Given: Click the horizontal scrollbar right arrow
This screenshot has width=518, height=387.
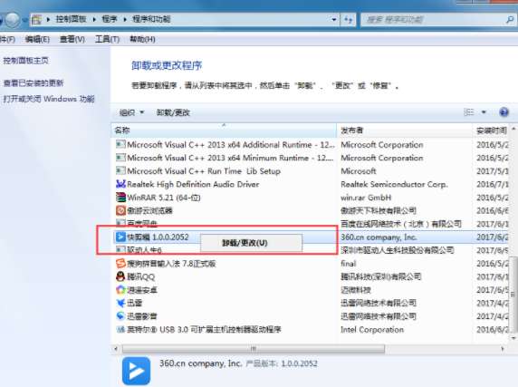Looking at the screenshot, I should 503,349.
